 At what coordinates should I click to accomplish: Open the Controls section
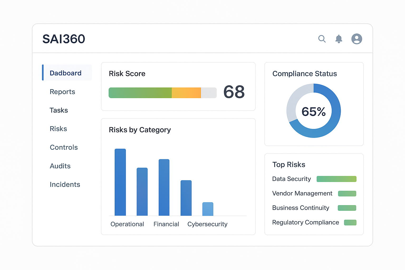click(64, 147)
